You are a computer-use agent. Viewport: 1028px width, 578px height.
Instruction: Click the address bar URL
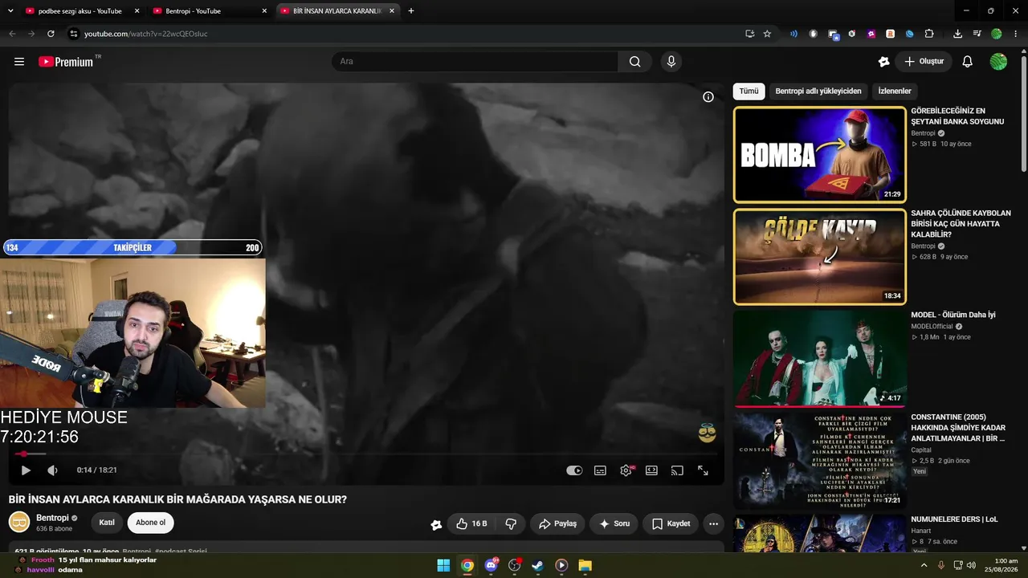[146, 34]
